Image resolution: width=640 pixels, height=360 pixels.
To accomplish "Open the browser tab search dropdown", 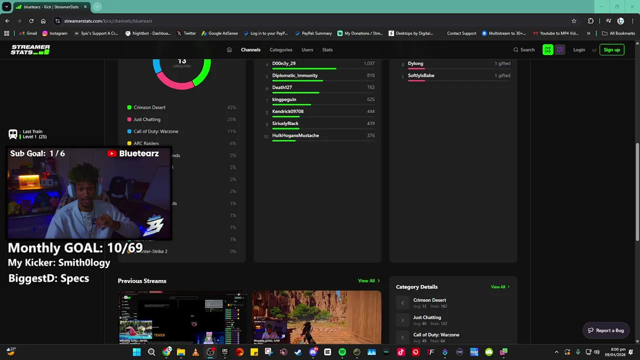I will point(6,6).
